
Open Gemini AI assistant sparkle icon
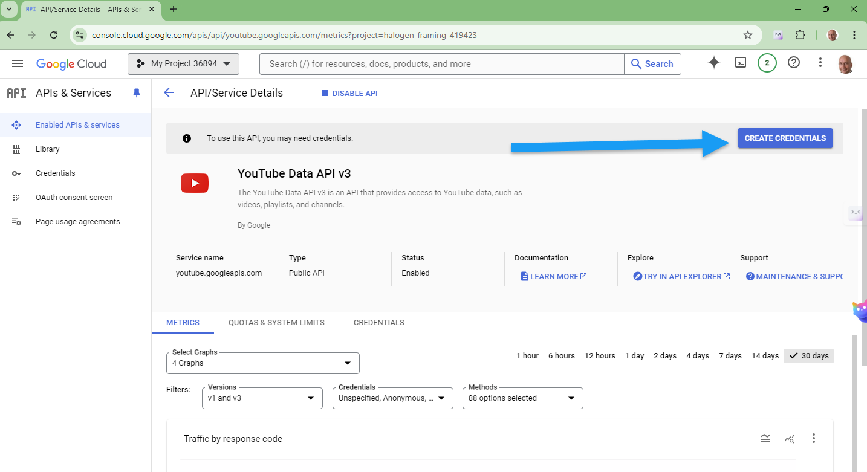[714, 63]
